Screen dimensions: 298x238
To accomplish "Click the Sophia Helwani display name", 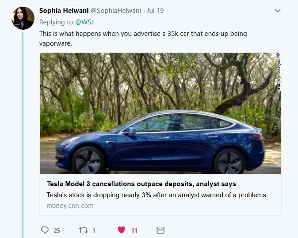I will click(64, 10).
